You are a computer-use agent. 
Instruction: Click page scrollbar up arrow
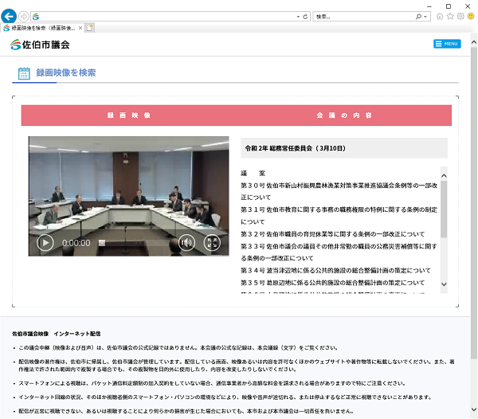pyautogui.click(x=474, y=42)
